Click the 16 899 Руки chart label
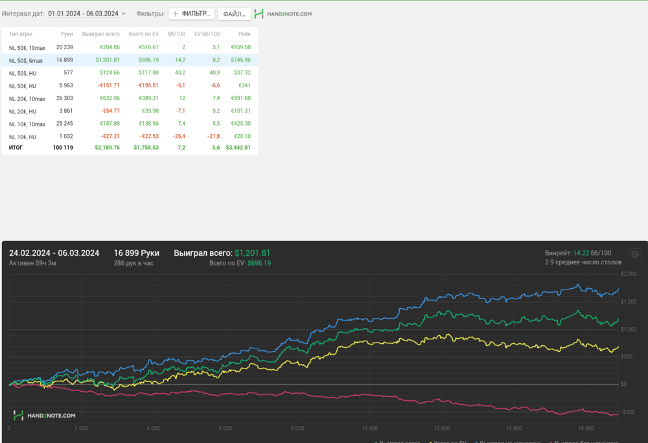648x443 pixels. [x=136, y=253]
